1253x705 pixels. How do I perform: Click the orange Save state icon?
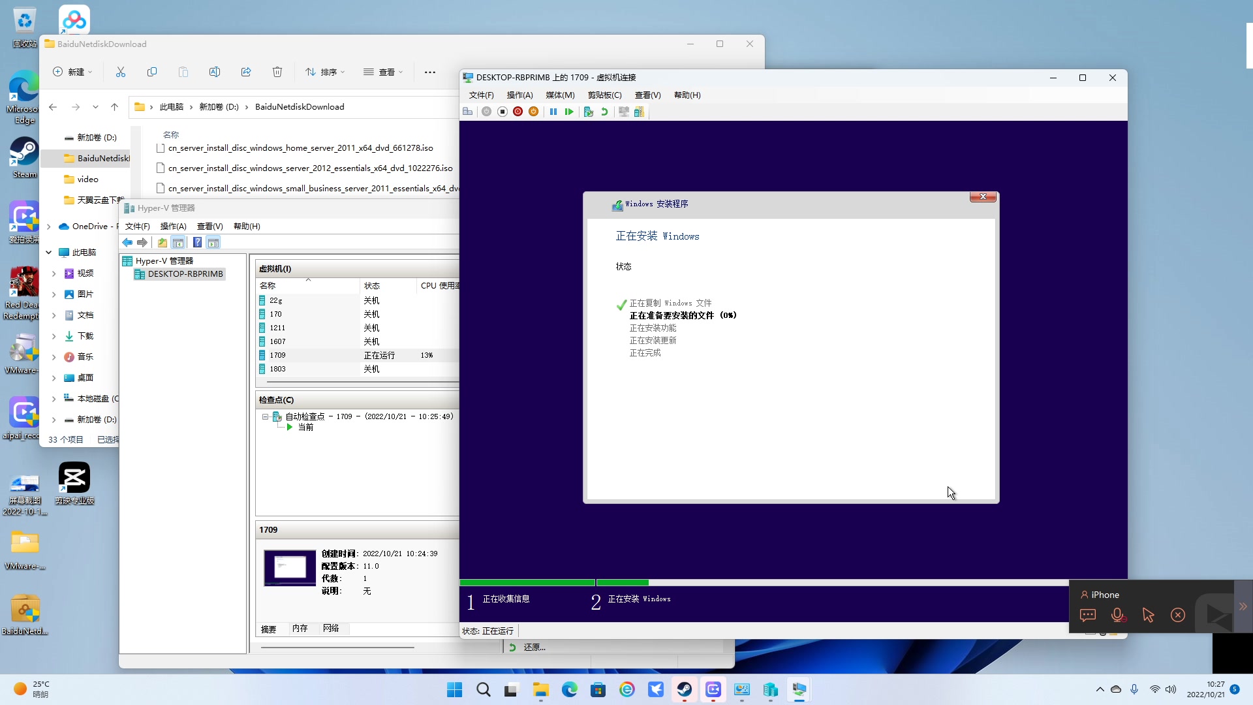(x=534, y=112)
